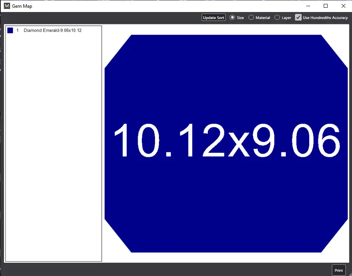Minimize the Gem Map window

click(308, 6)
